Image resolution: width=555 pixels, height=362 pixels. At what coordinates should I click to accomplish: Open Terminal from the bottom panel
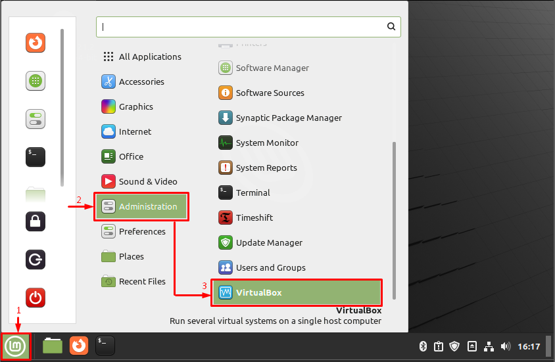(105, 346)
